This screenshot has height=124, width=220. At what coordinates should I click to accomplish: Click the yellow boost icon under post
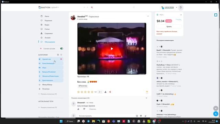click(x=147, y=92)
